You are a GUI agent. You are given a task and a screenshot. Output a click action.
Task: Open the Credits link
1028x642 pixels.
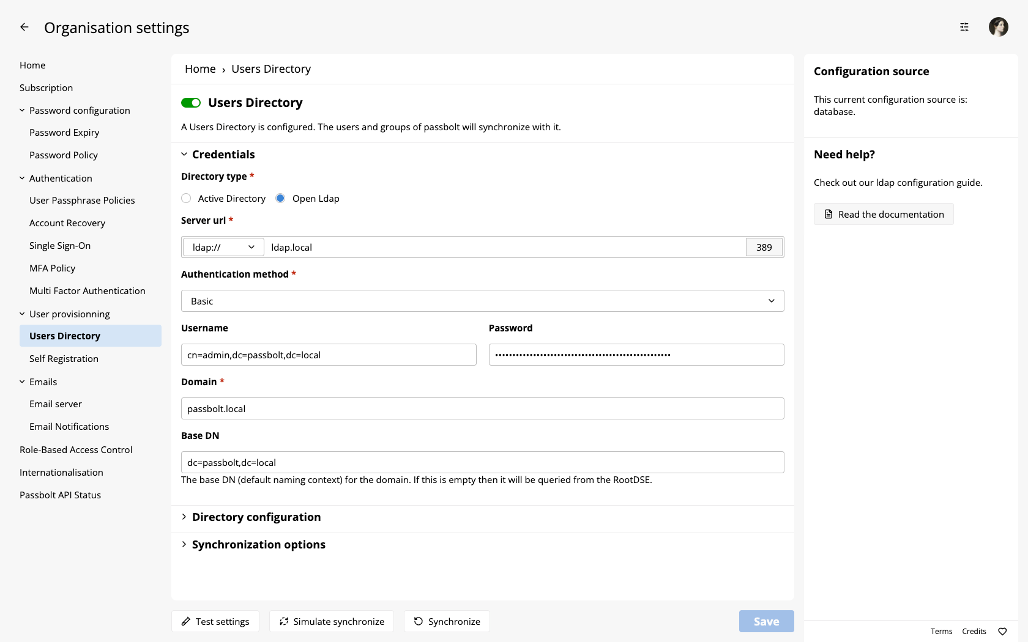(x=974, y=632)
